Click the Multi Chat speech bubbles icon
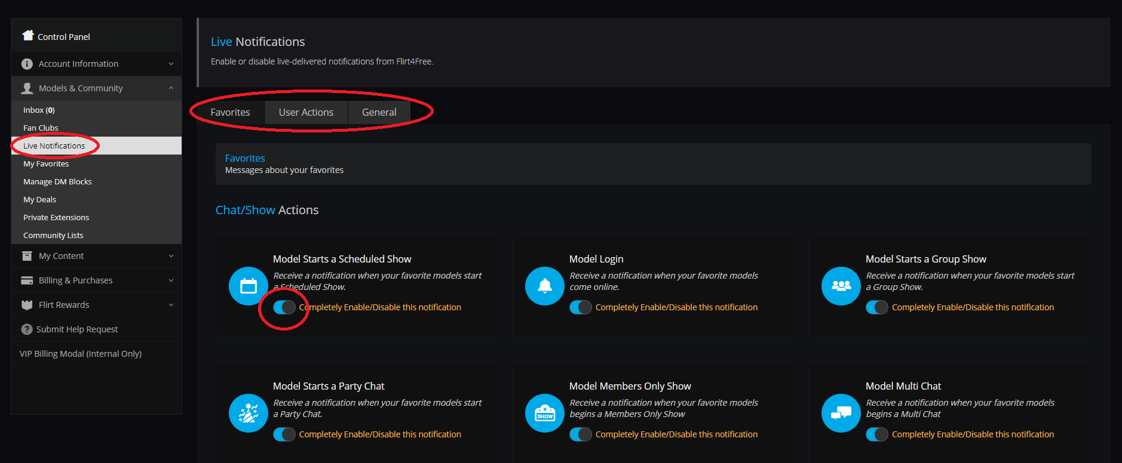This screenshot has height=463, width=1122. 841,413
